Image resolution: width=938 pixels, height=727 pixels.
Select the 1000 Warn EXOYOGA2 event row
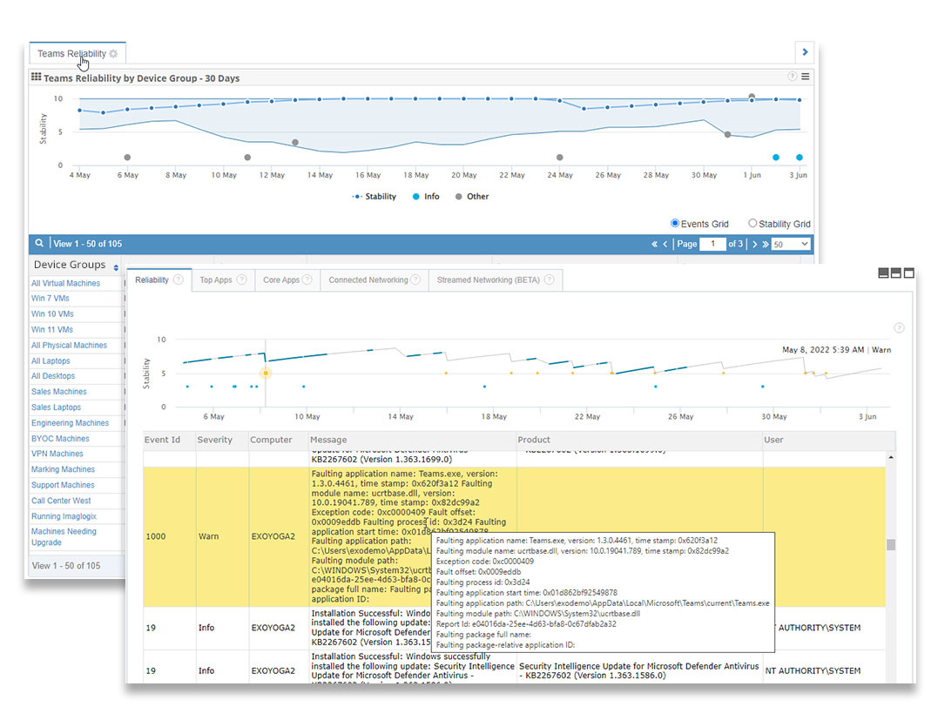pyautogui.click(x=514, y=537)
